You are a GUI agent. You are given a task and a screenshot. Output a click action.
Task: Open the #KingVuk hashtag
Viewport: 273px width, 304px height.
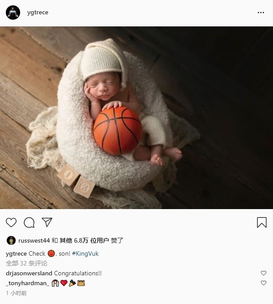pos(85,253)
